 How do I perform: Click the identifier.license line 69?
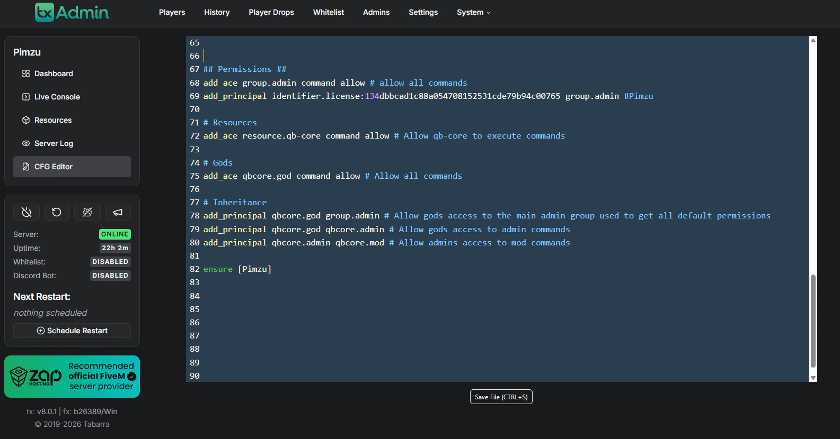pyautogui.click(x=428, y=96)
